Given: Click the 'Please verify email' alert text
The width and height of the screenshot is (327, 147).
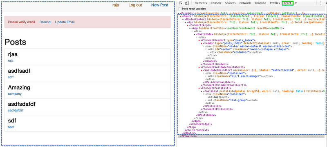Looking at the screenshot, I should [22, 22].
